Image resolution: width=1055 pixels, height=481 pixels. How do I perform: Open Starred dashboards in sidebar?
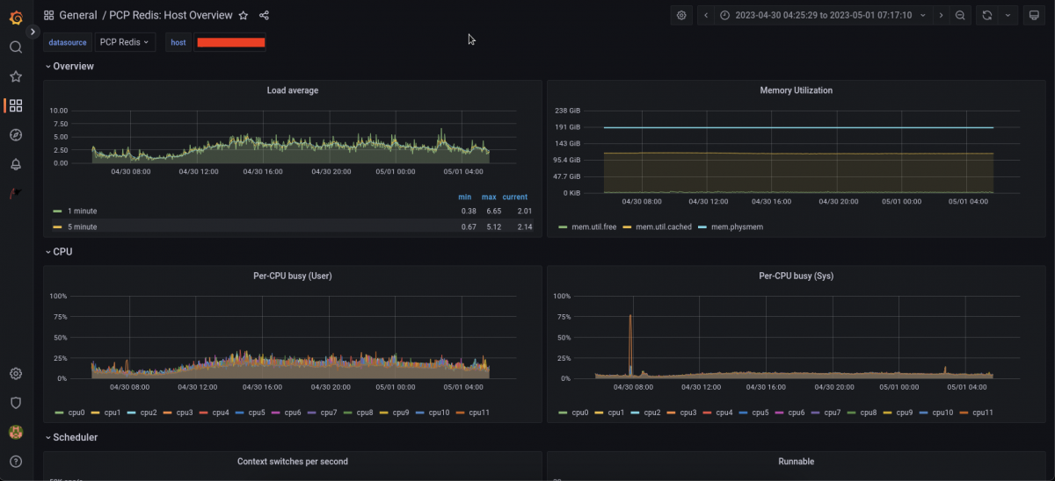click(x=15, y=76)
